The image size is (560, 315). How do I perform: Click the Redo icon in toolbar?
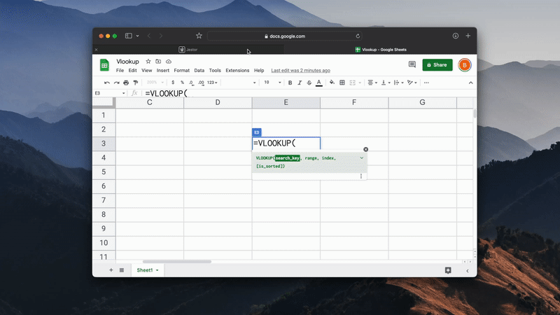pos(116,83)
